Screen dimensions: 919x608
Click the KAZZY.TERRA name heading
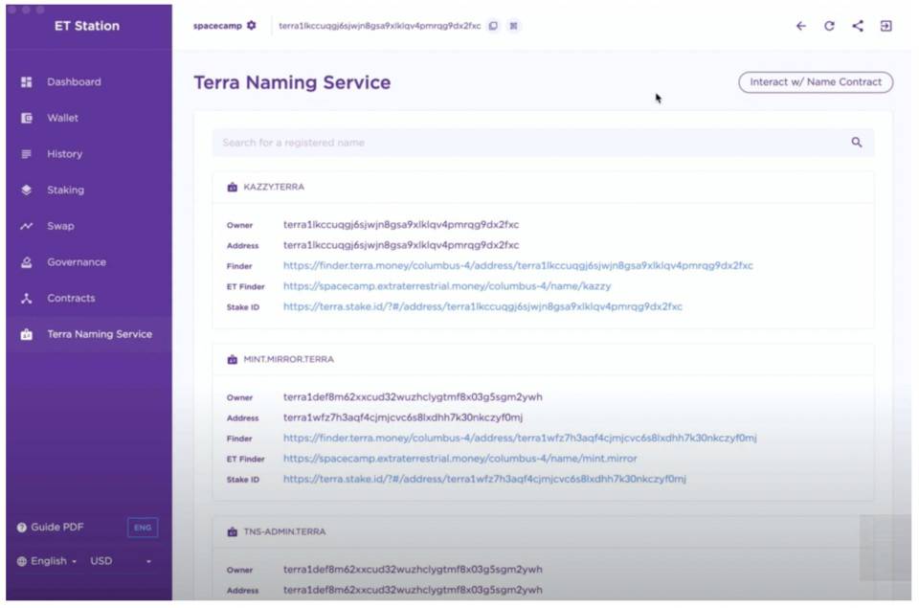(274, 187)
